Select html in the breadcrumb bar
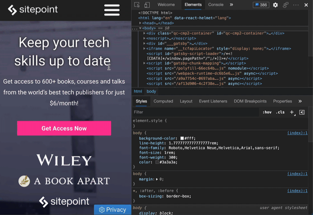 point(138,91)
